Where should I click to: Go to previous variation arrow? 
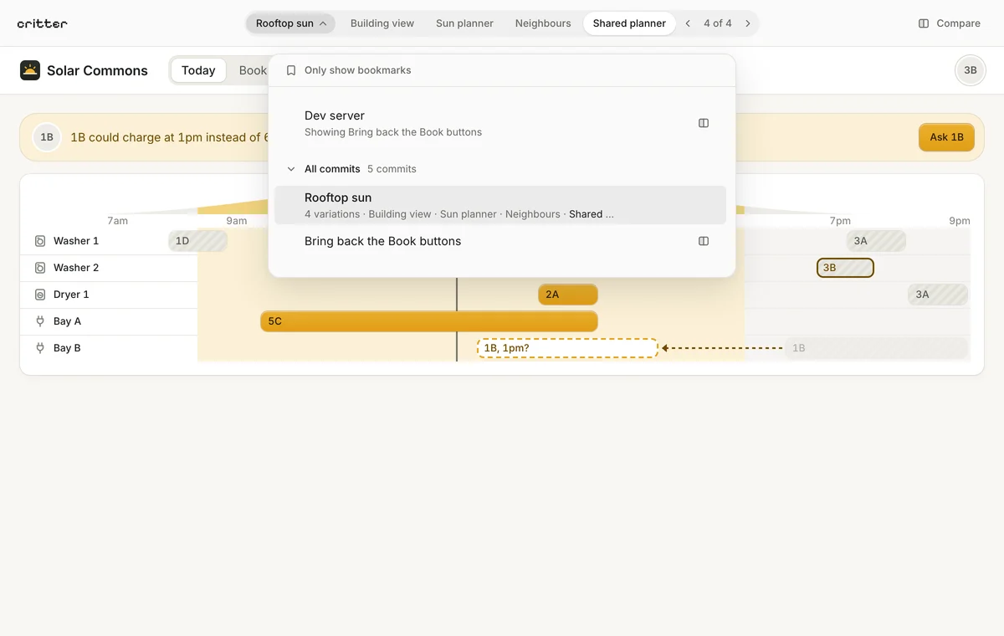click(688, 23)
